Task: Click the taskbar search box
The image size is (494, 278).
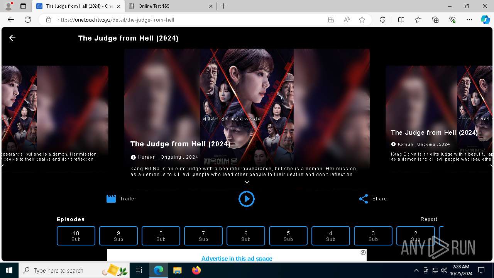Action: click(x=74, y=270)
